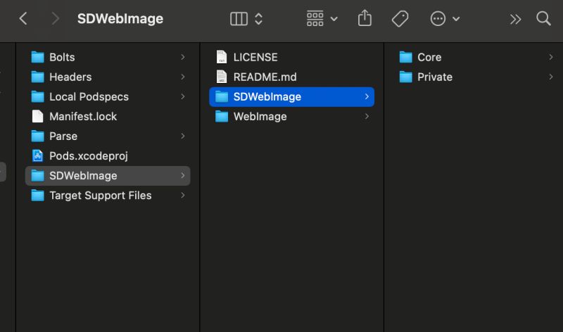Open the dropdown arrow beside ellipsis button

coord(456,19)
